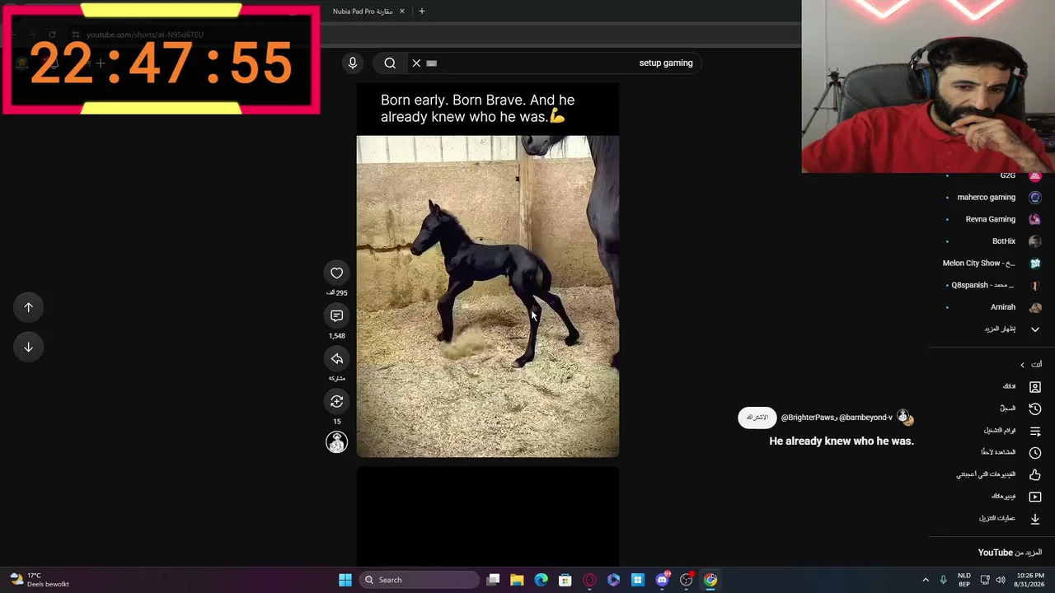Open the on-screen keyboard icon in search box
Screen dimensions: 1055x593
[x=432, y=63]
